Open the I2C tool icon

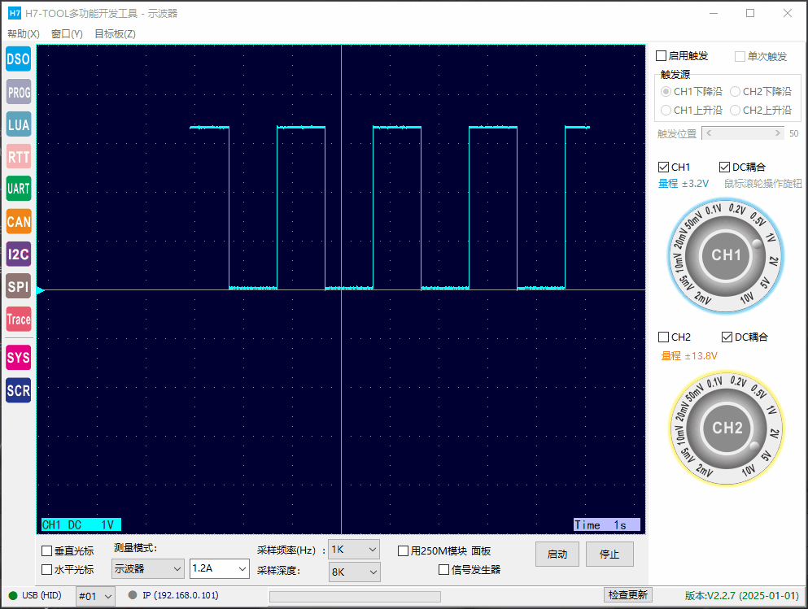(x=19, y=254)
